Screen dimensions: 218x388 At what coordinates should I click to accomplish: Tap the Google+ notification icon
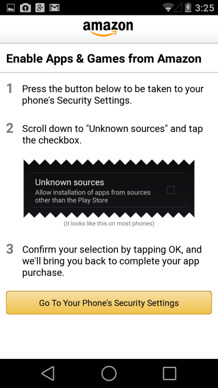tap(40, 7)
